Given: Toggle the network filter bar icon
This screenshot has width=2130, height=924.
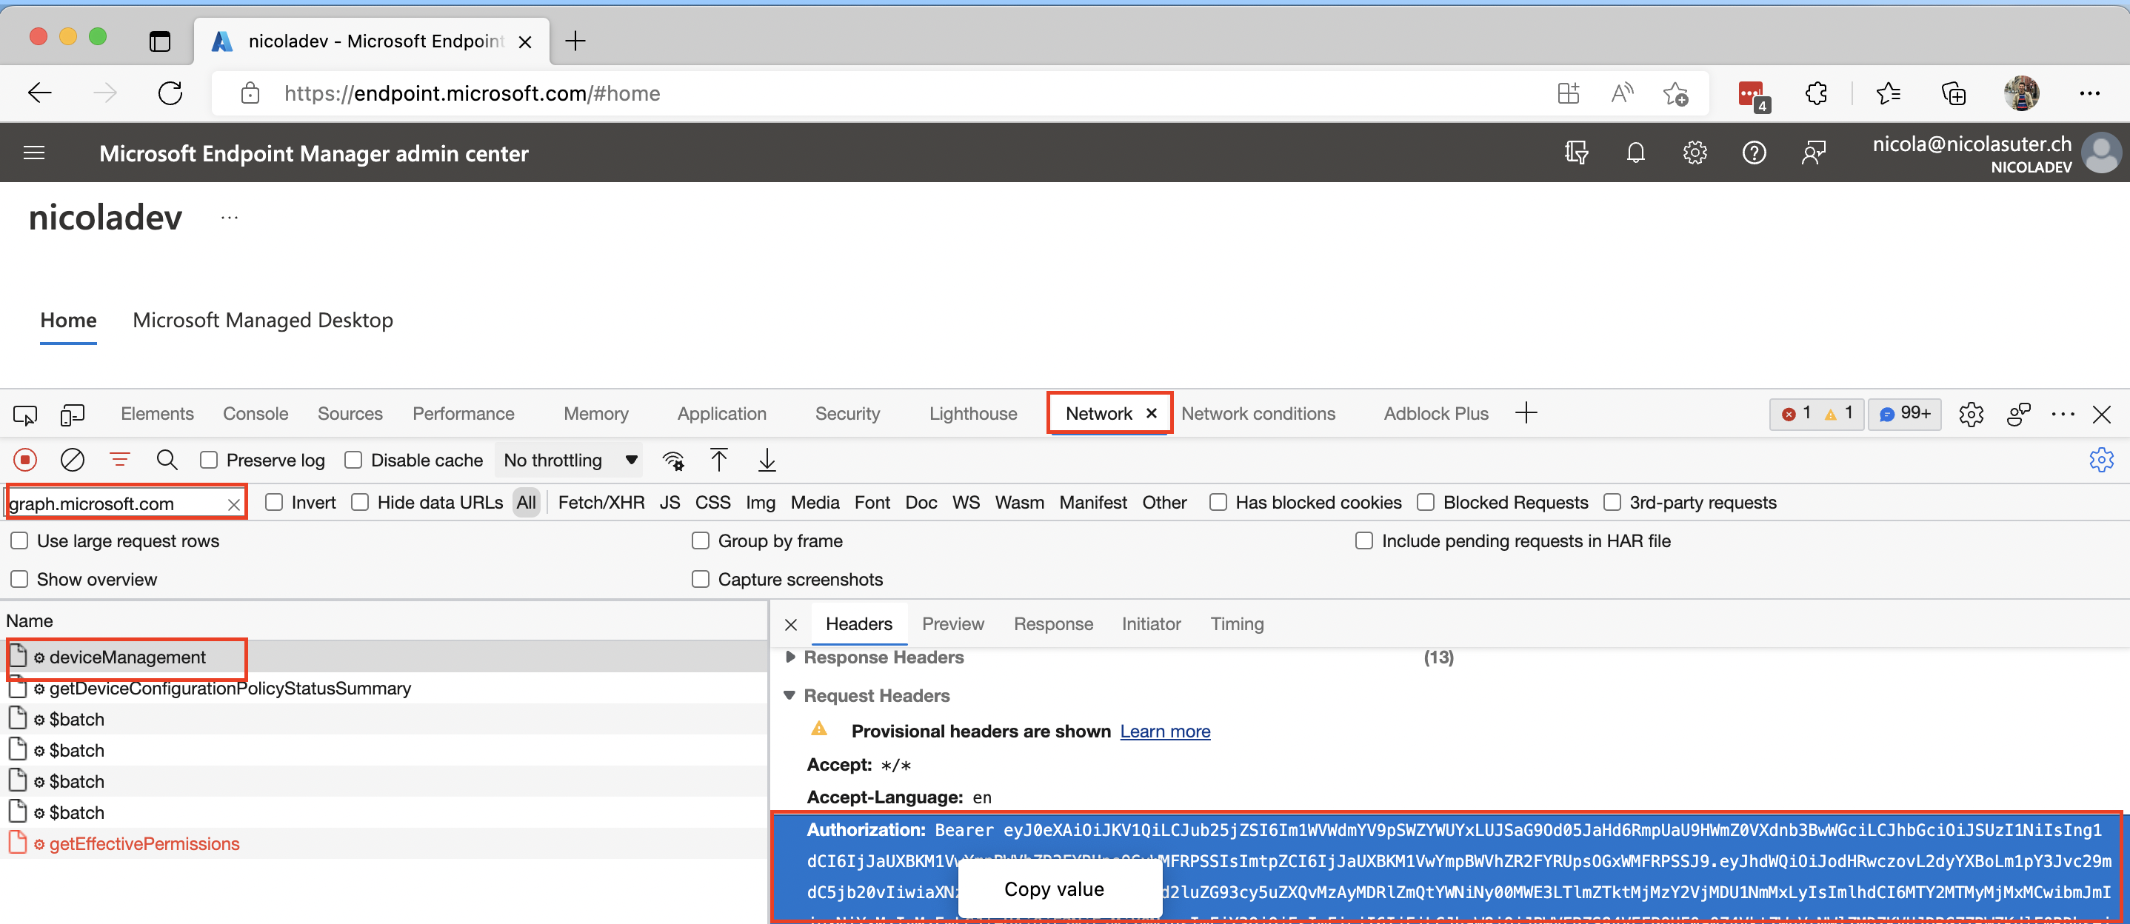Looking at the screenshot, I should (x=120, y=460).
